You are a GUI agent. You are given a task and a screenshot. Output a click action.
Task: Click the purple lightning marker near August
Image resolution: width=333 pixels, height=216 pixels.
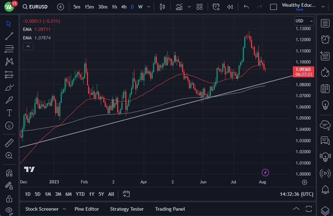pos(265,173)
